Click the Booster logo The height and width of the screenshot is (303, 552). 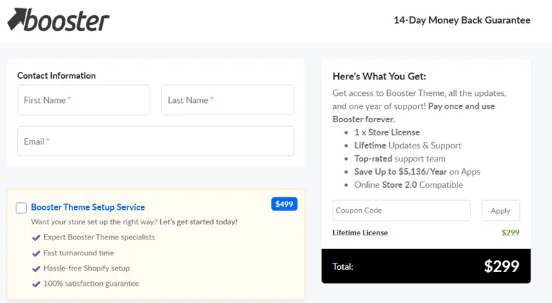point(59,20)
